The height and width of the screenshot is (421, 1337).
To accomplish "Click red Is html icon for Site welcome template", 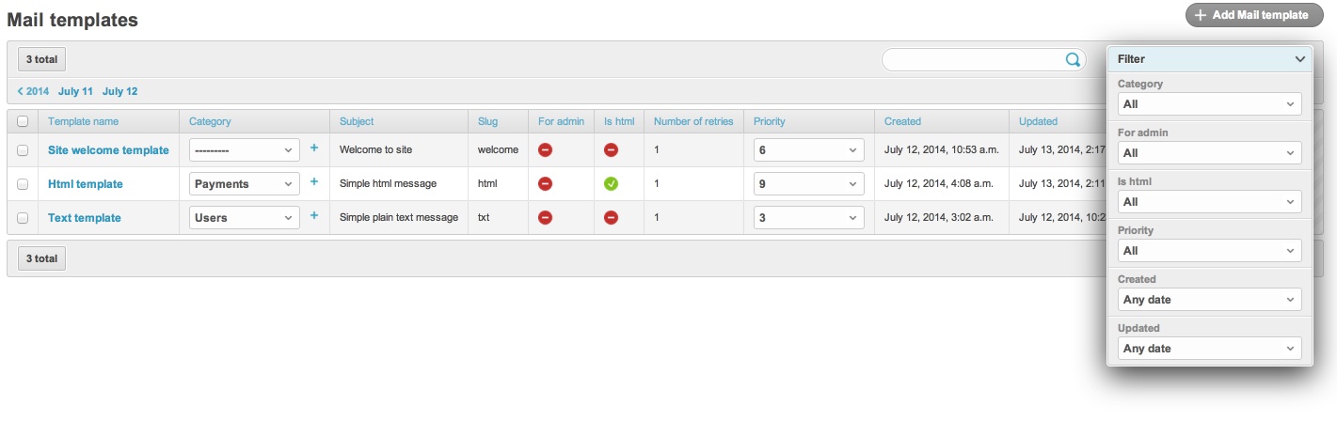I will pyautogui.click(x=611, y=150).
